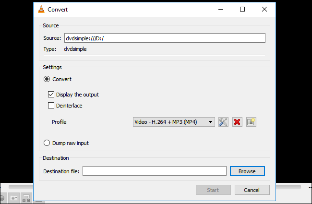This screenshot has width=312, height=204.
Task: Click the Start button
Action: (x=213, y=190)
